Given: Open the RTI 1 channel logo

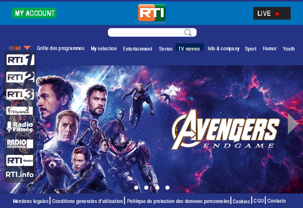Looking at the screenshot, I should [x=21, y=60].
